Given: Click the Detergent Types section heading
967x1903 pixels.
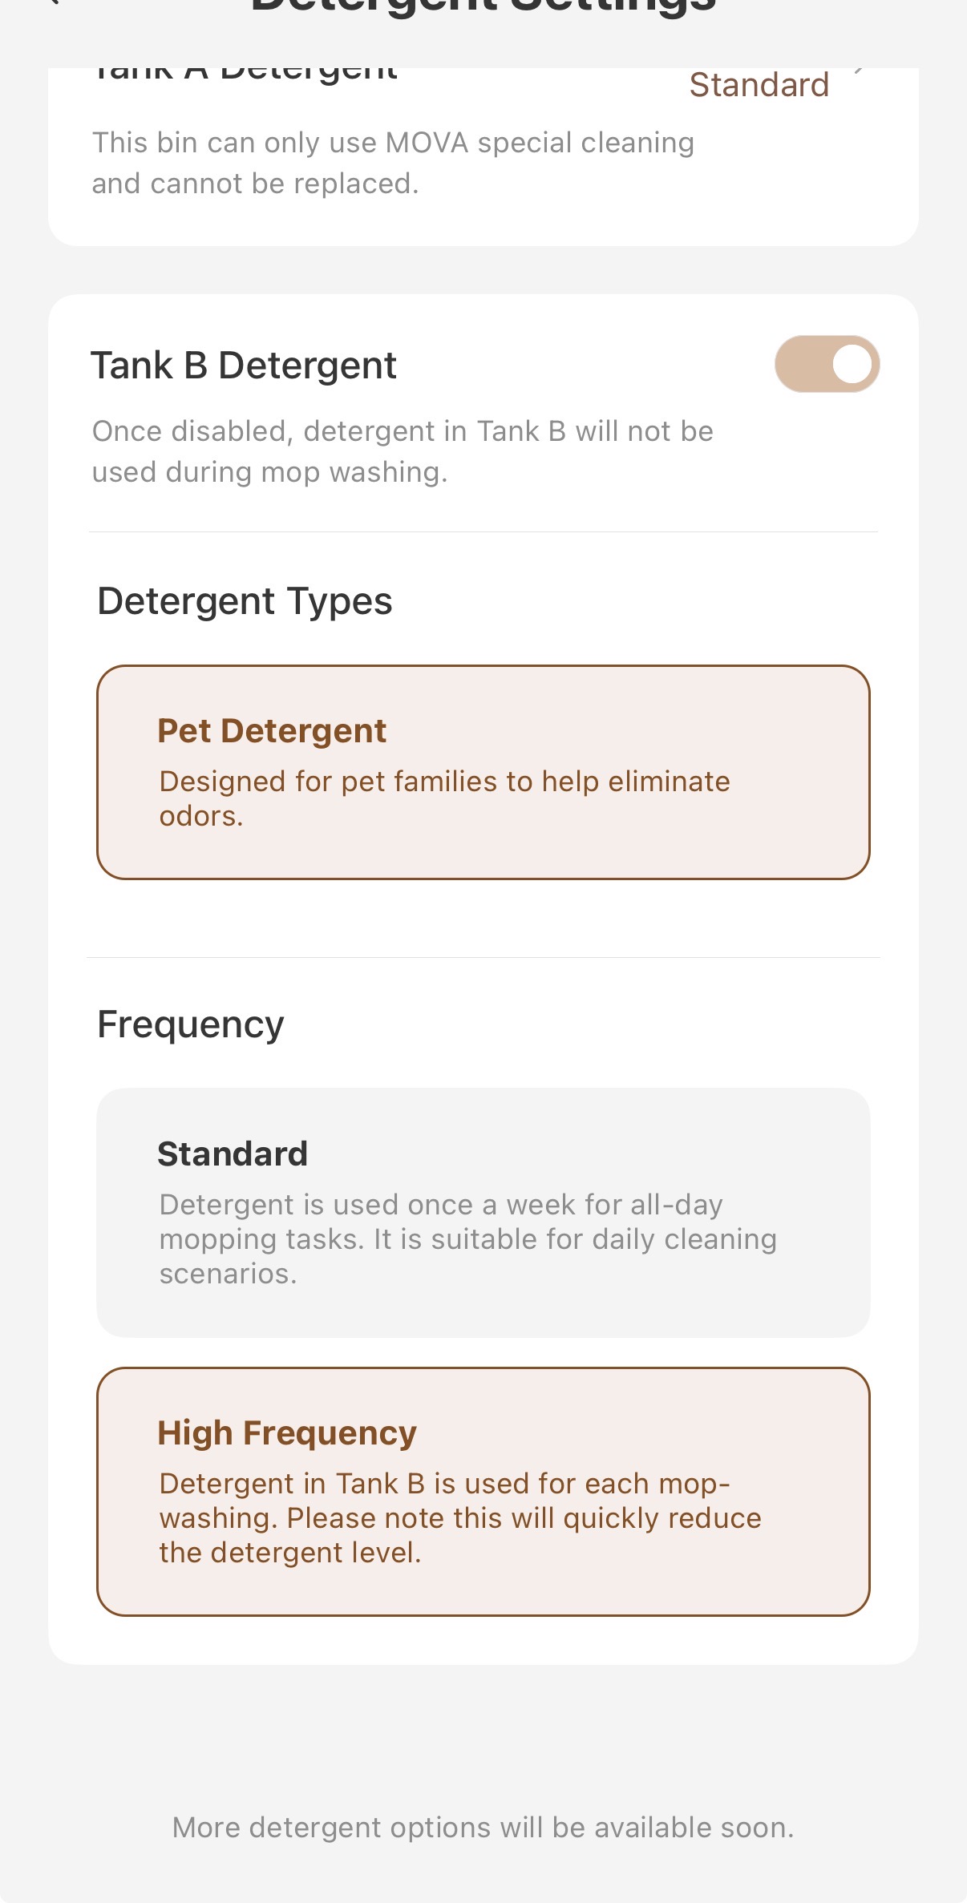Looking at the screenshot, I should [x=245, y=601].
